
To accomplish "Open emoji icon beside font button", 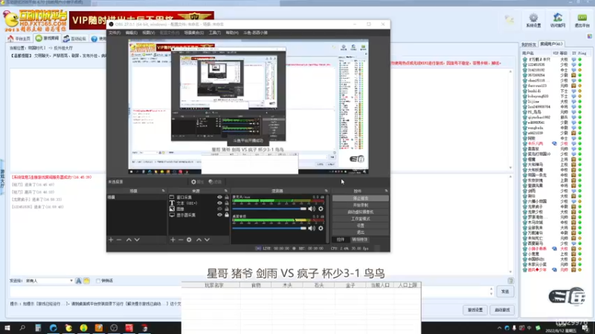I will click(87, 281).
